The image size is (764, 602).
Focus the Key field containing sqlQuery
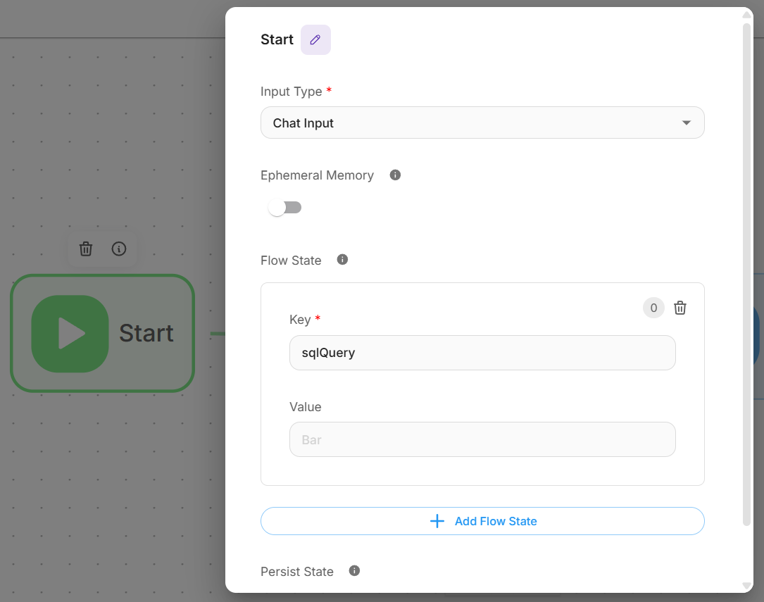[482, 353]
